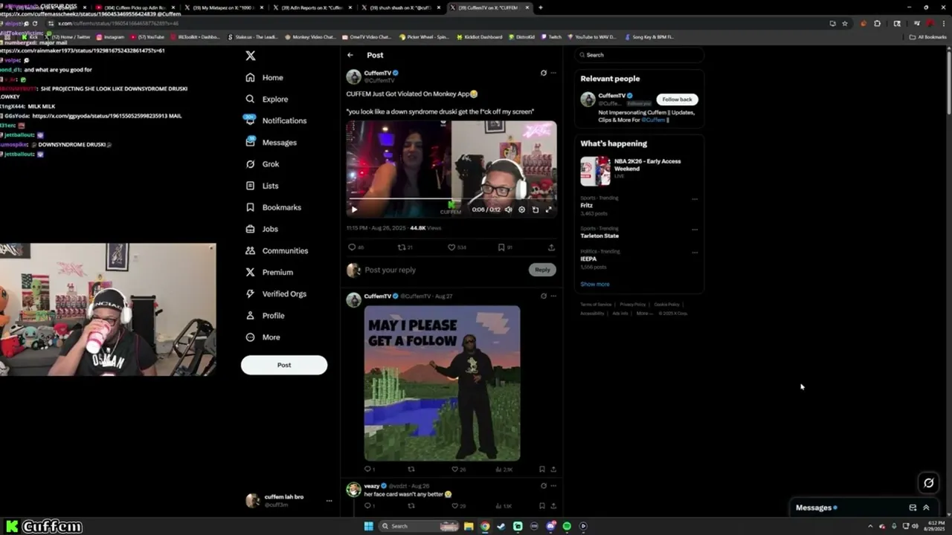Bookmark the main CuffemTV post
This screenshot has height=535, width=952.
(505, 247)
